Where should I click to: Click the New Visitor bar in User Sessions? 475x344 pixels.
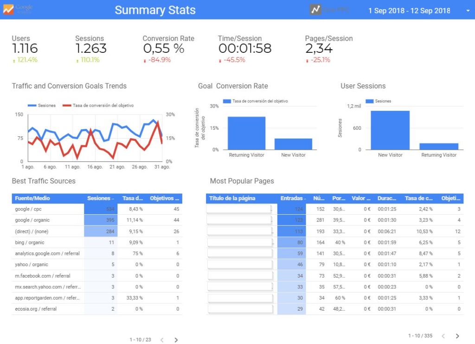point(390,130)
